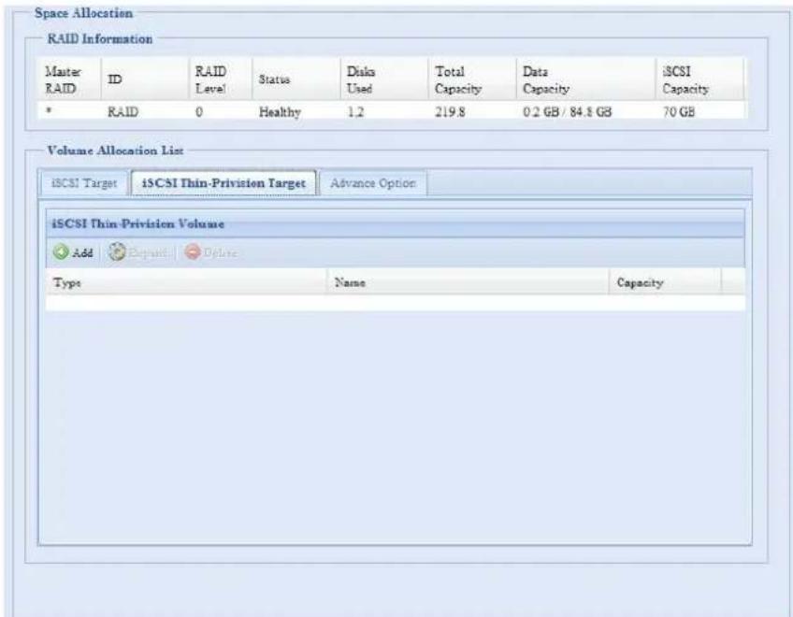
Task: Click the Status column header
Action: [296, 79]
